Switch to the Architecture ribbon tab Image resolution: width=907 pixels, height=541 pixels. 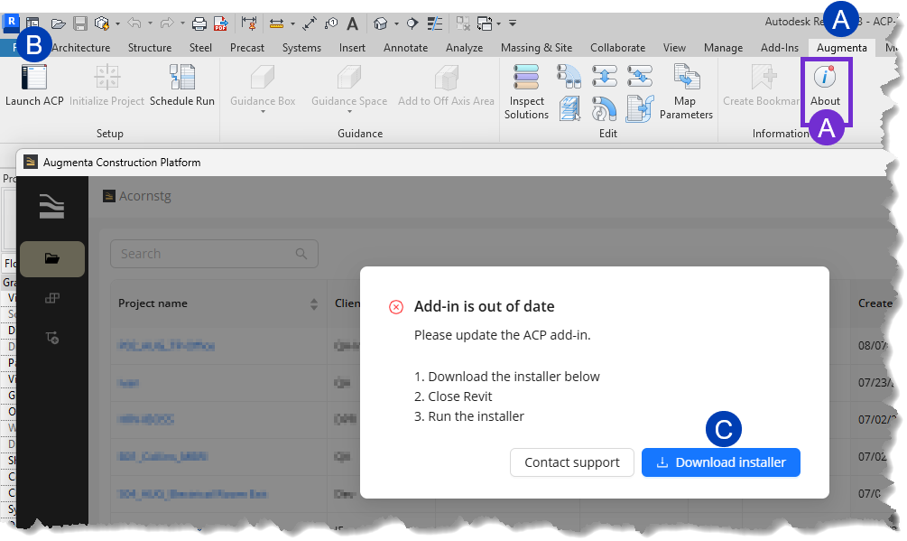click(x=81, y=48)
